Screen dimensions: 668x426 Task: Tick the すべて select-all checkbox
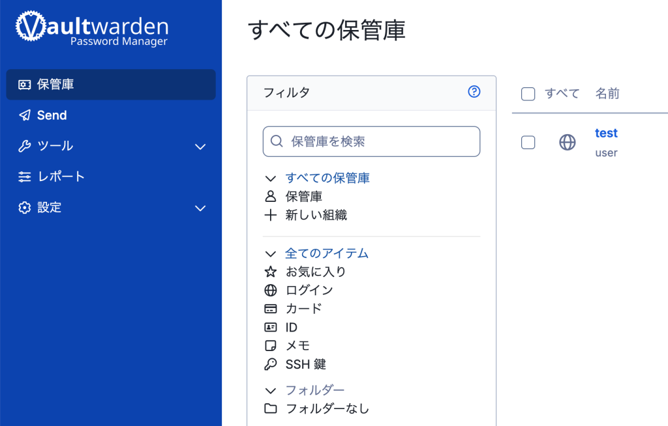point(528,94)
